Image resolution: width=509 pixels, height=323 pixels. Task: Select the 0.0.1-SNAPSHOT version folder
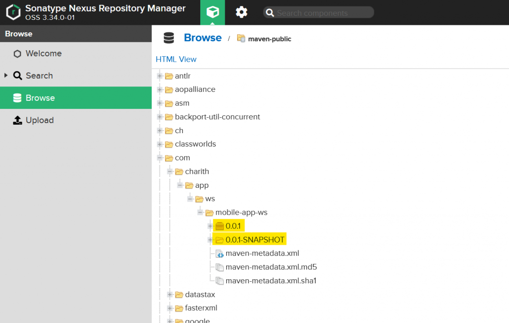pyautogui.click(x=255, y=240)
